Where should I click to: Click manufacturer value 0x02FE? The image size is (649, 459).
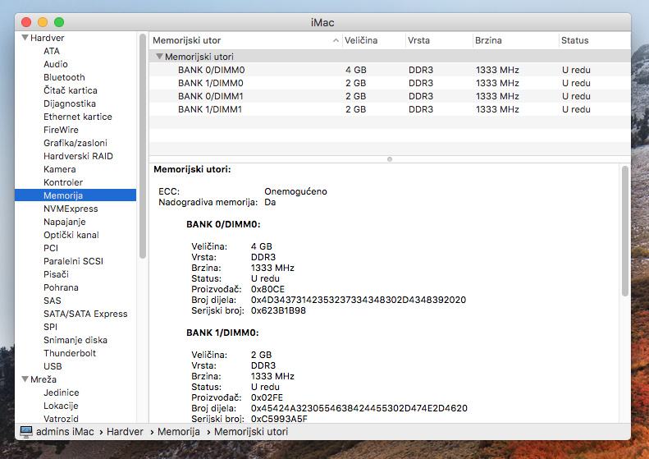[x=267, y=397]
